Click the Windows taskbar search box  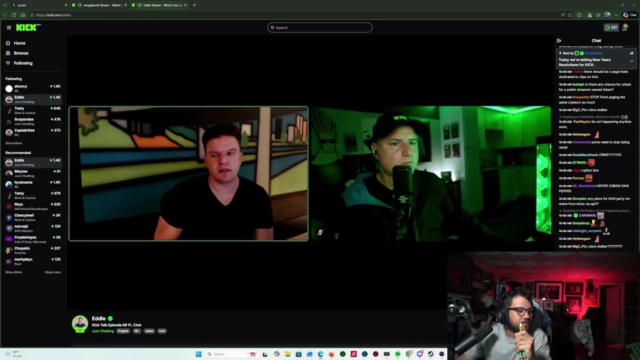pos(232,354)
